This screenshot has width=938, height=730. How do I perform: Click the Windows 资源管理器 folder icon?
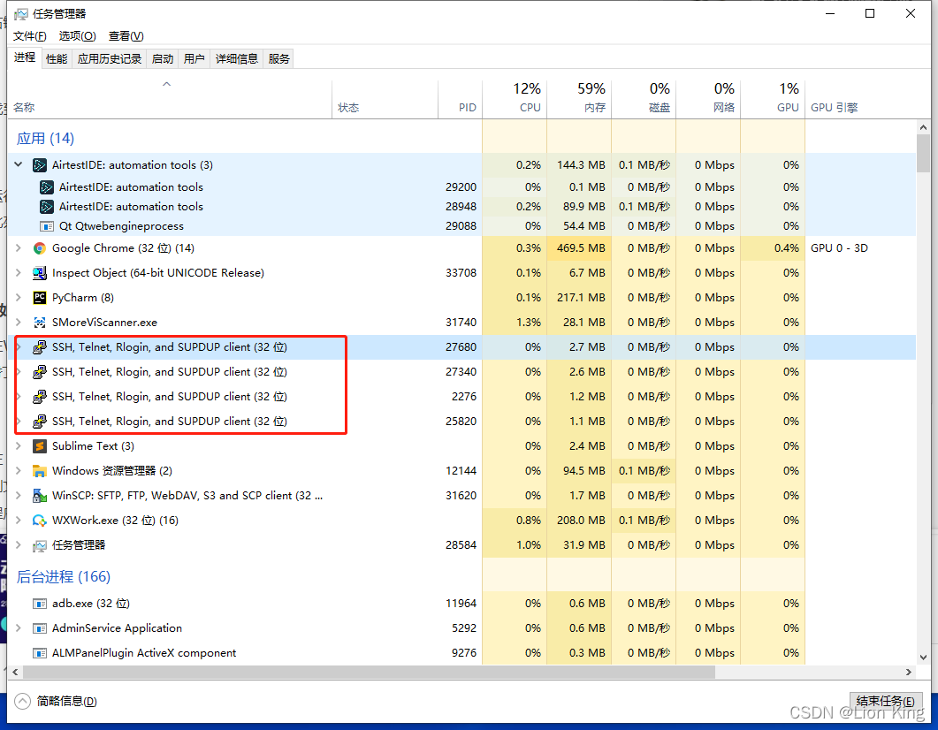click(40, 471)
